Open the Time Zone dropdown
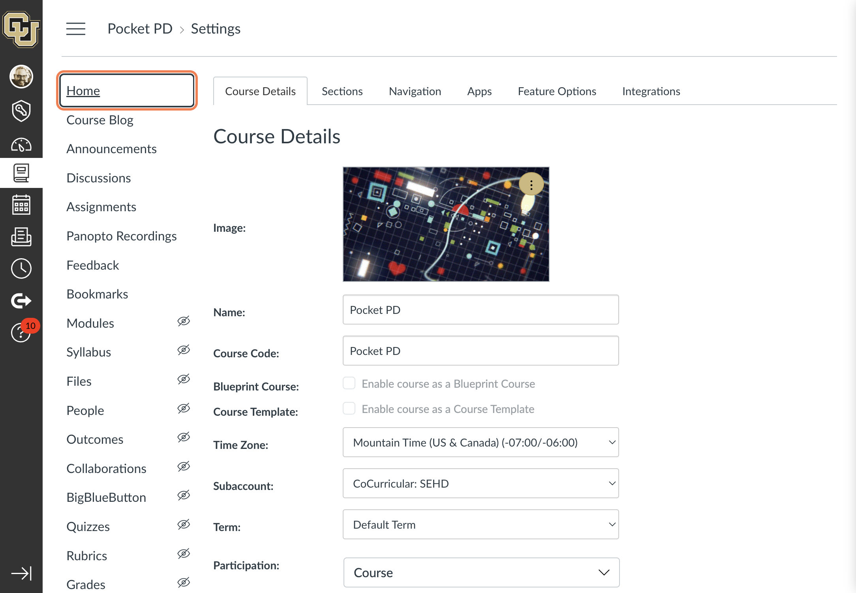 tap(481, 442)
